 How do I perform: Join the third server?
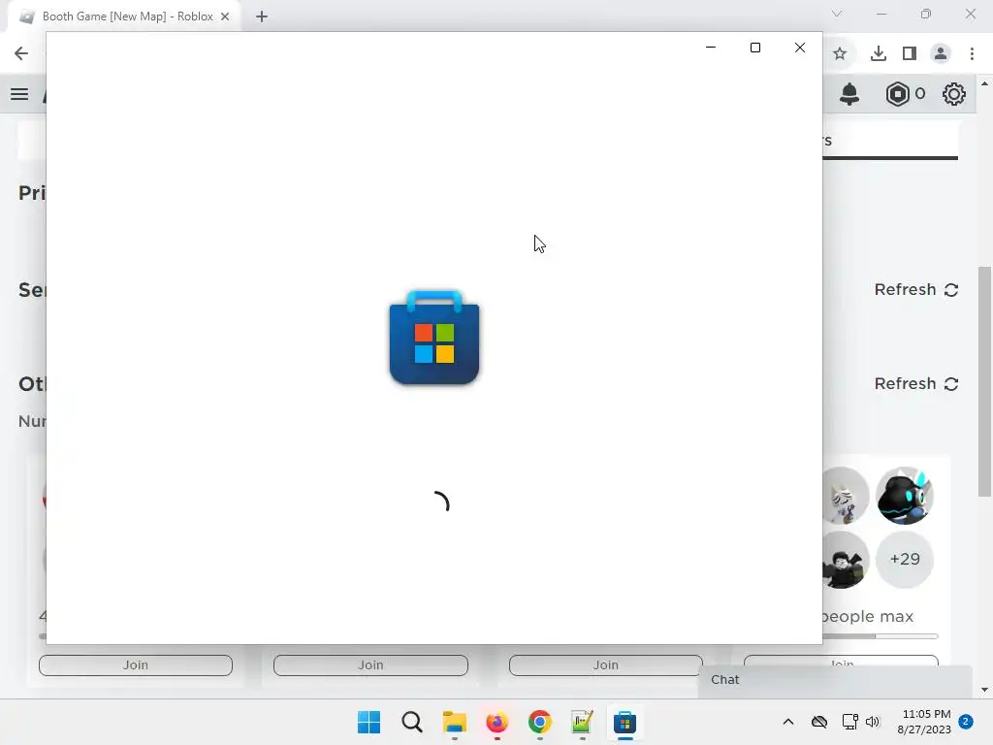coord(605,665)
